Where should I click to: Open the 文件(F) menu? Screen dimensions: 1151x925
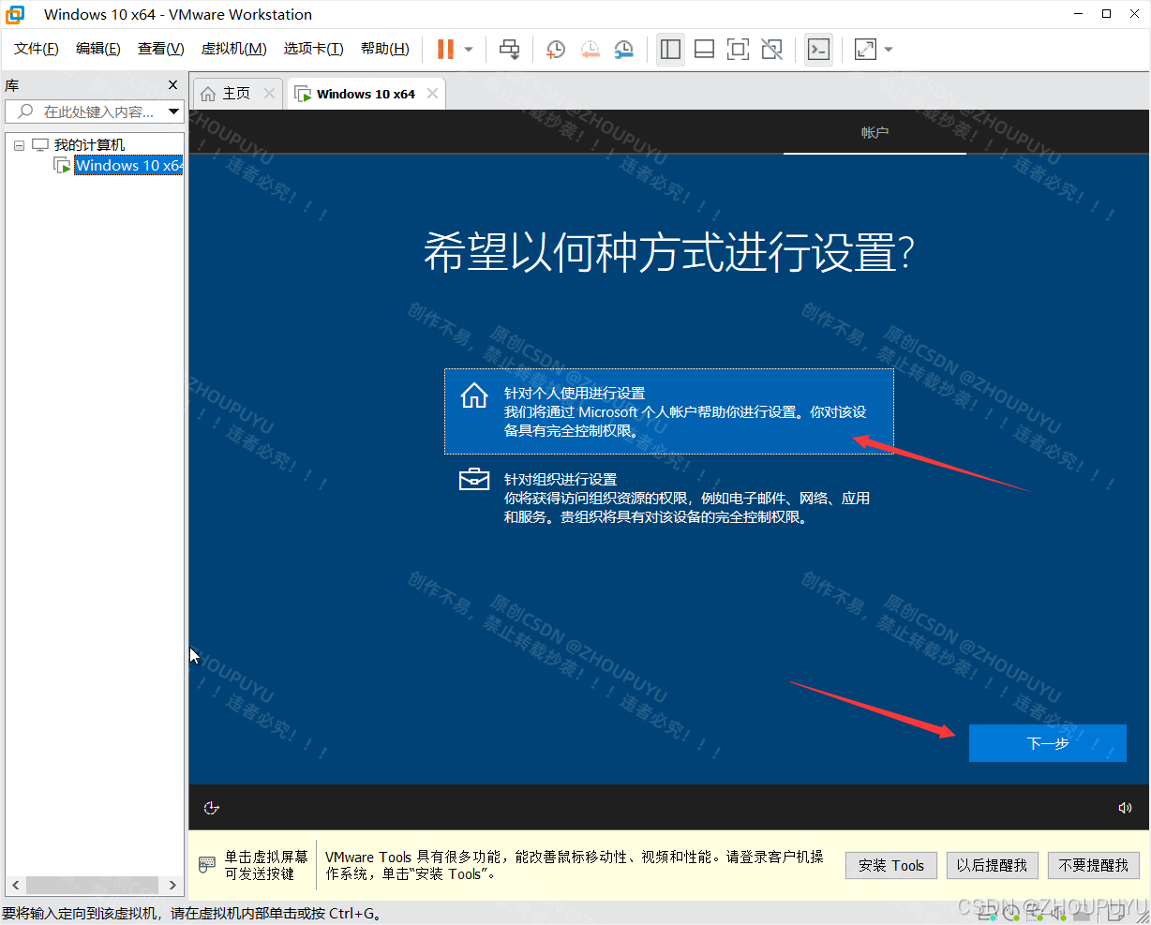[x=37, y=49]
